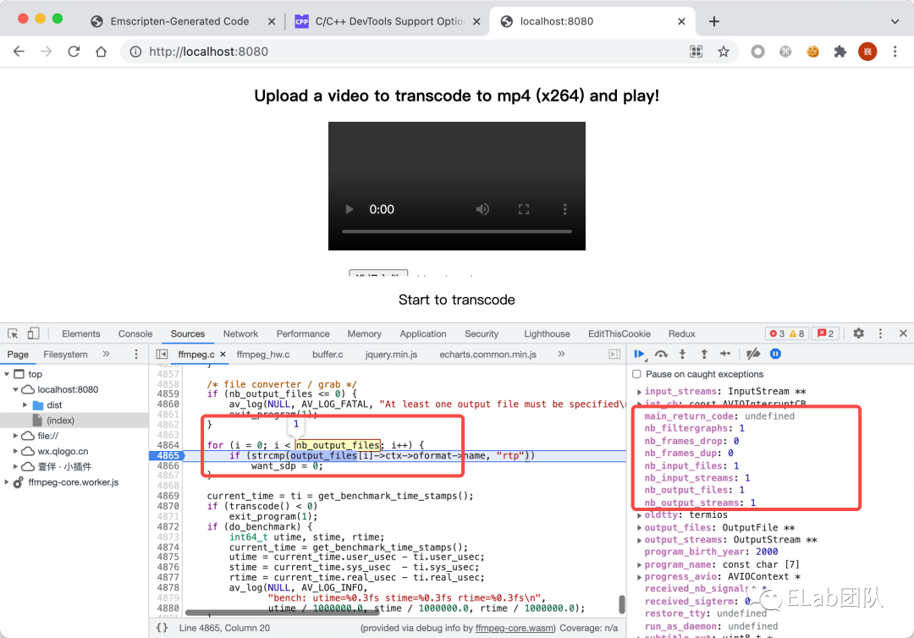Open the buffer.c file tab
Viewport: 914px width, 638px height.
click(328, 355)
